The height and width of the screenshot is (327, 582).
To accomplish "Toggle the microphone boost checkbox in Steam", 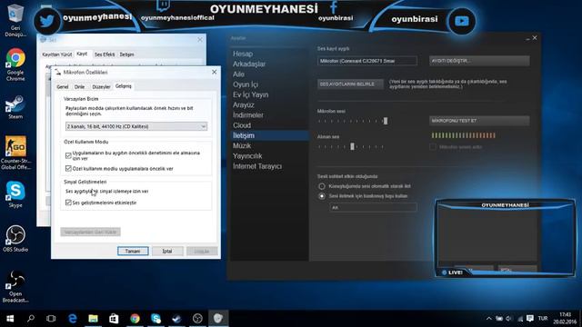I will point(433,147).
